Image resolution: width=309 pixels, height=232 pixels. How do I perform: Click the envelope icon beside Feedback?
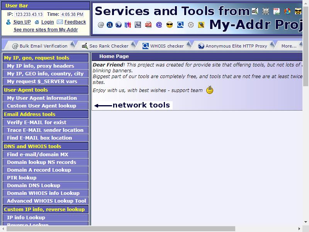60,22
